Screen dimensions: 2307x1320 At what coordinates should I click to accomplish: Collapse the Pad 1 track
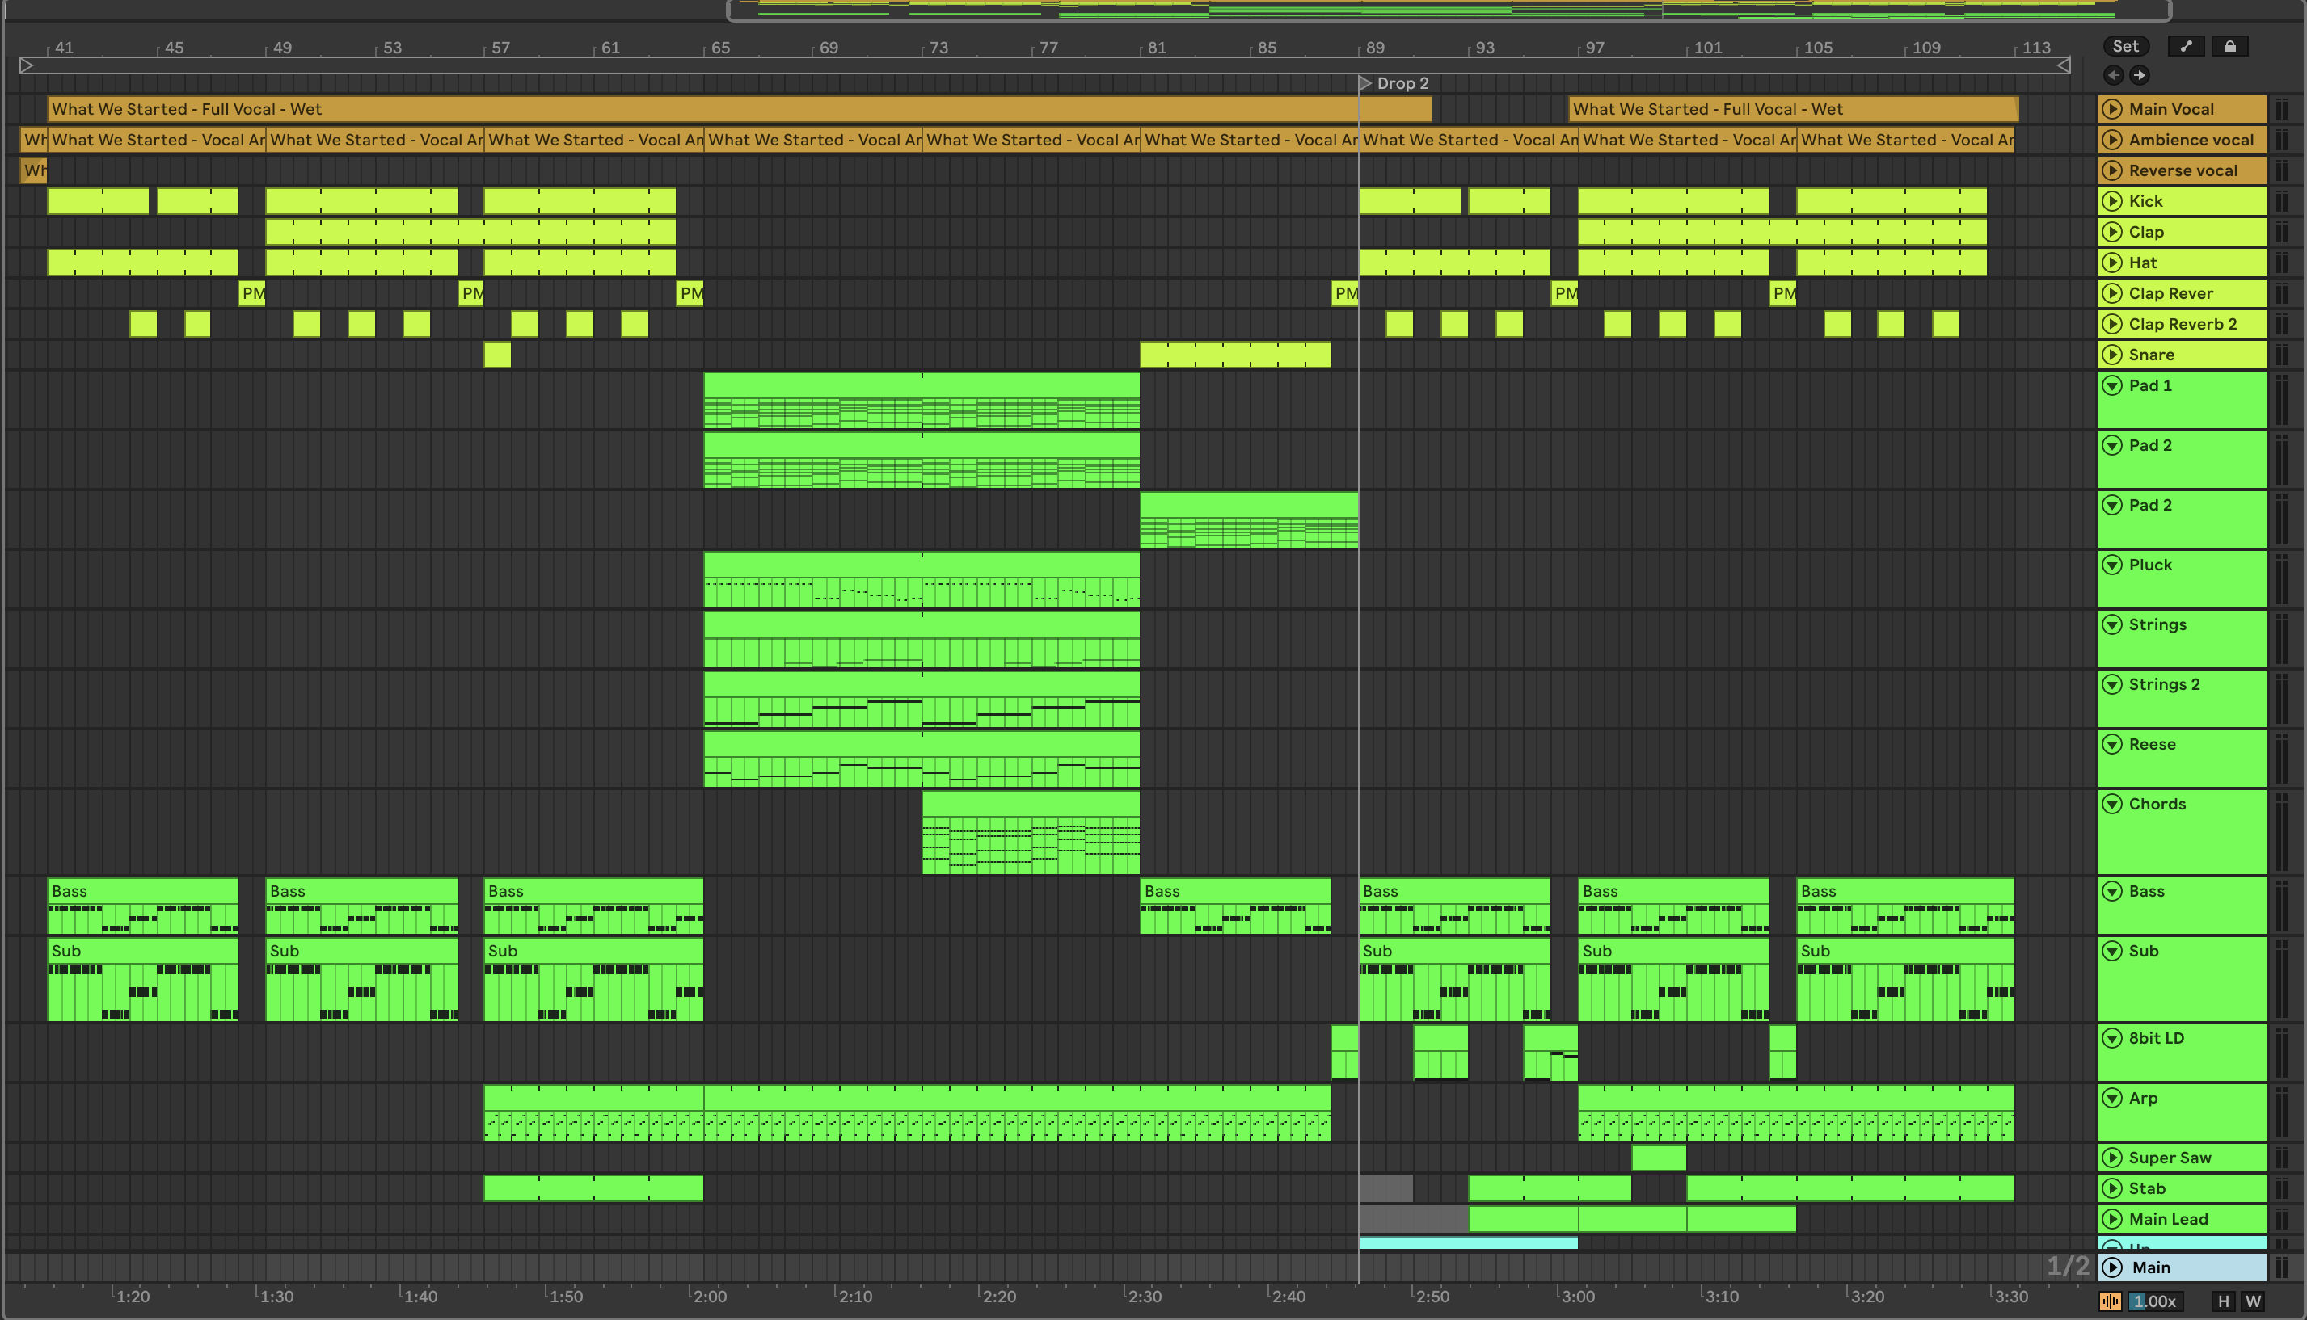point(2112,385)
